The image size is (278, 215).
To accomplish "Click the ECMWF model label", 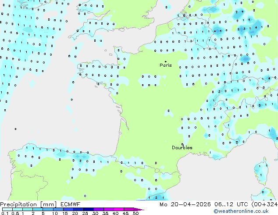I will [71, 204].
